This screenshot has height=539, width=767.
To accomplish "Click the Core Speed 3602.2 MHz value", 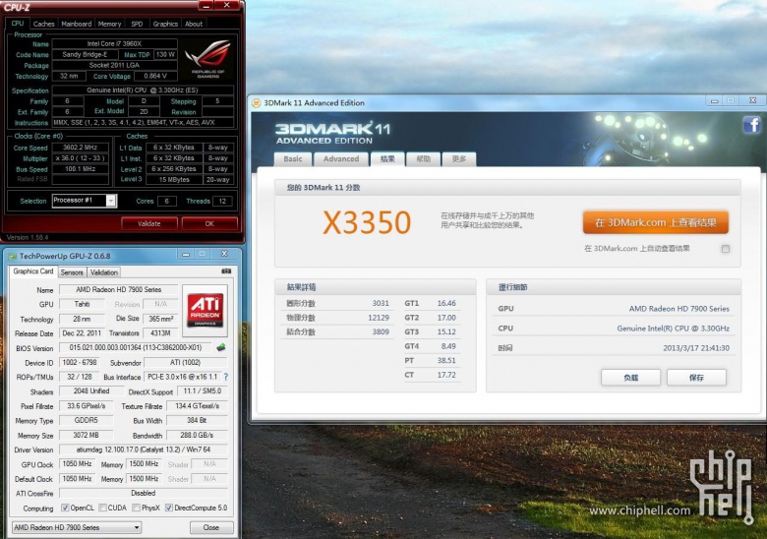I will (x=81, y=148).
